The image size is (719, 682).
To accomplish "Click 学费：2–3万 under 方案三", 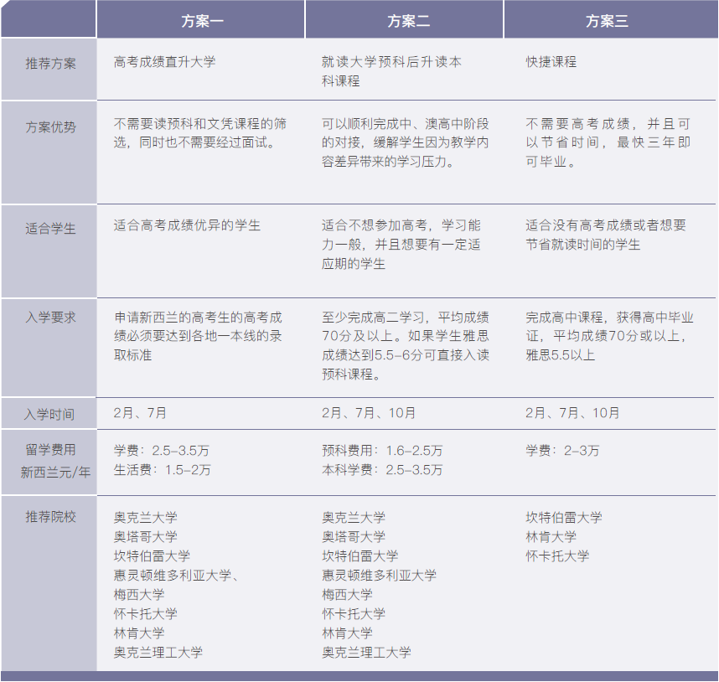I will click(562, 451).
